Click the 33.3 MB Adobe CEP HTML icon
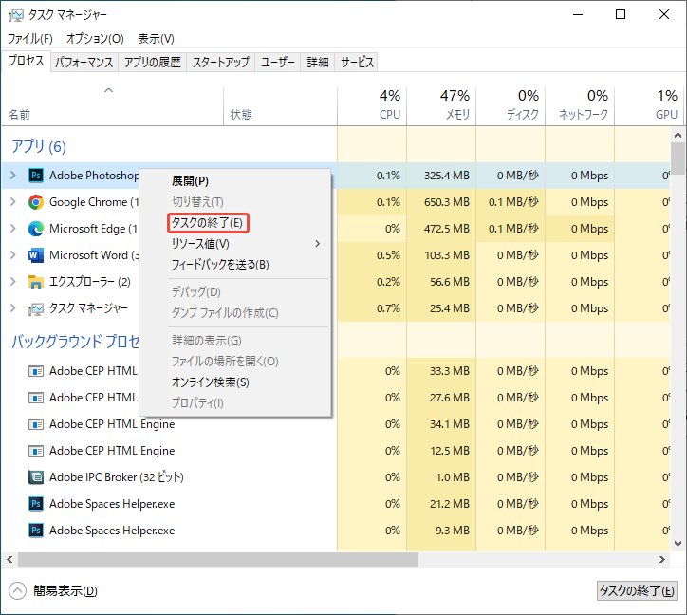 click(x=36, y=371)
